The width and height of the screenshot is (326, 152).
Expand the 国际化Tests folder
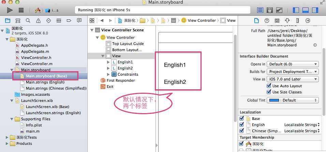pos(7,137)
